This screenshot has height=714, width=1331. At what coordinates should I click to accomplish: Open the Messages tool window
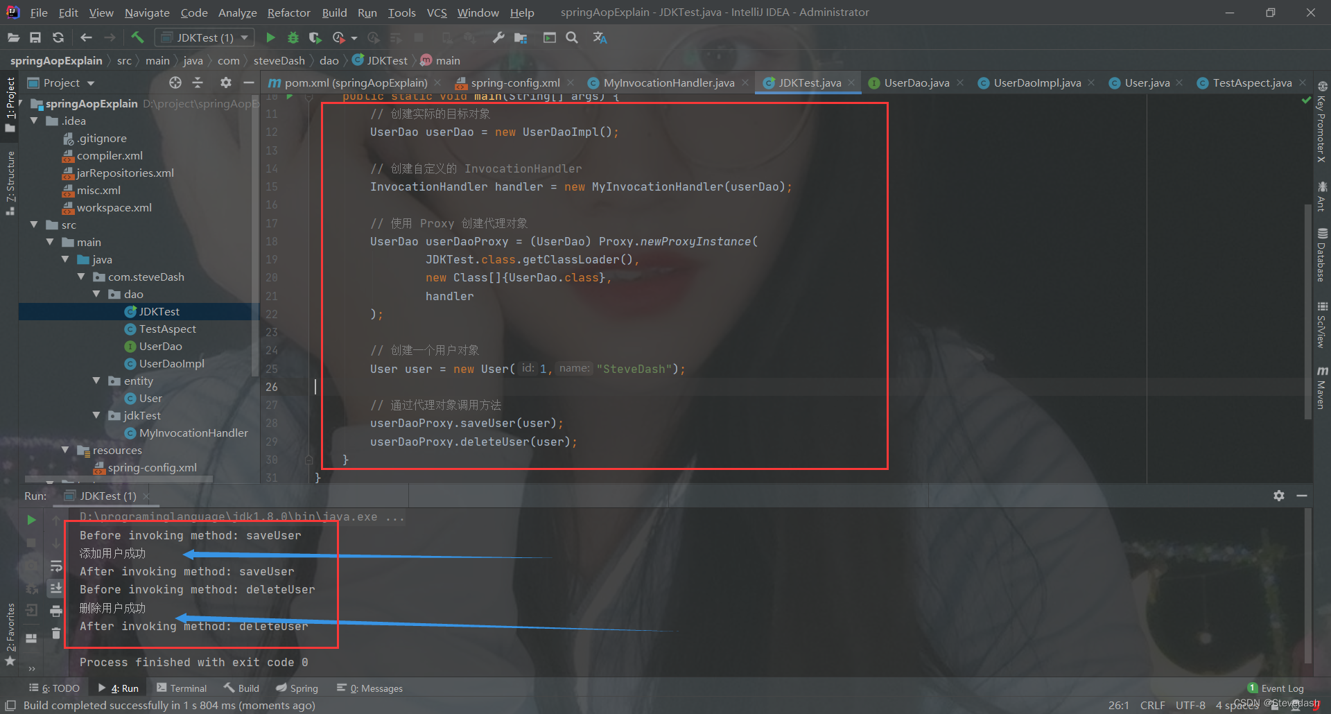pos(369,688)
